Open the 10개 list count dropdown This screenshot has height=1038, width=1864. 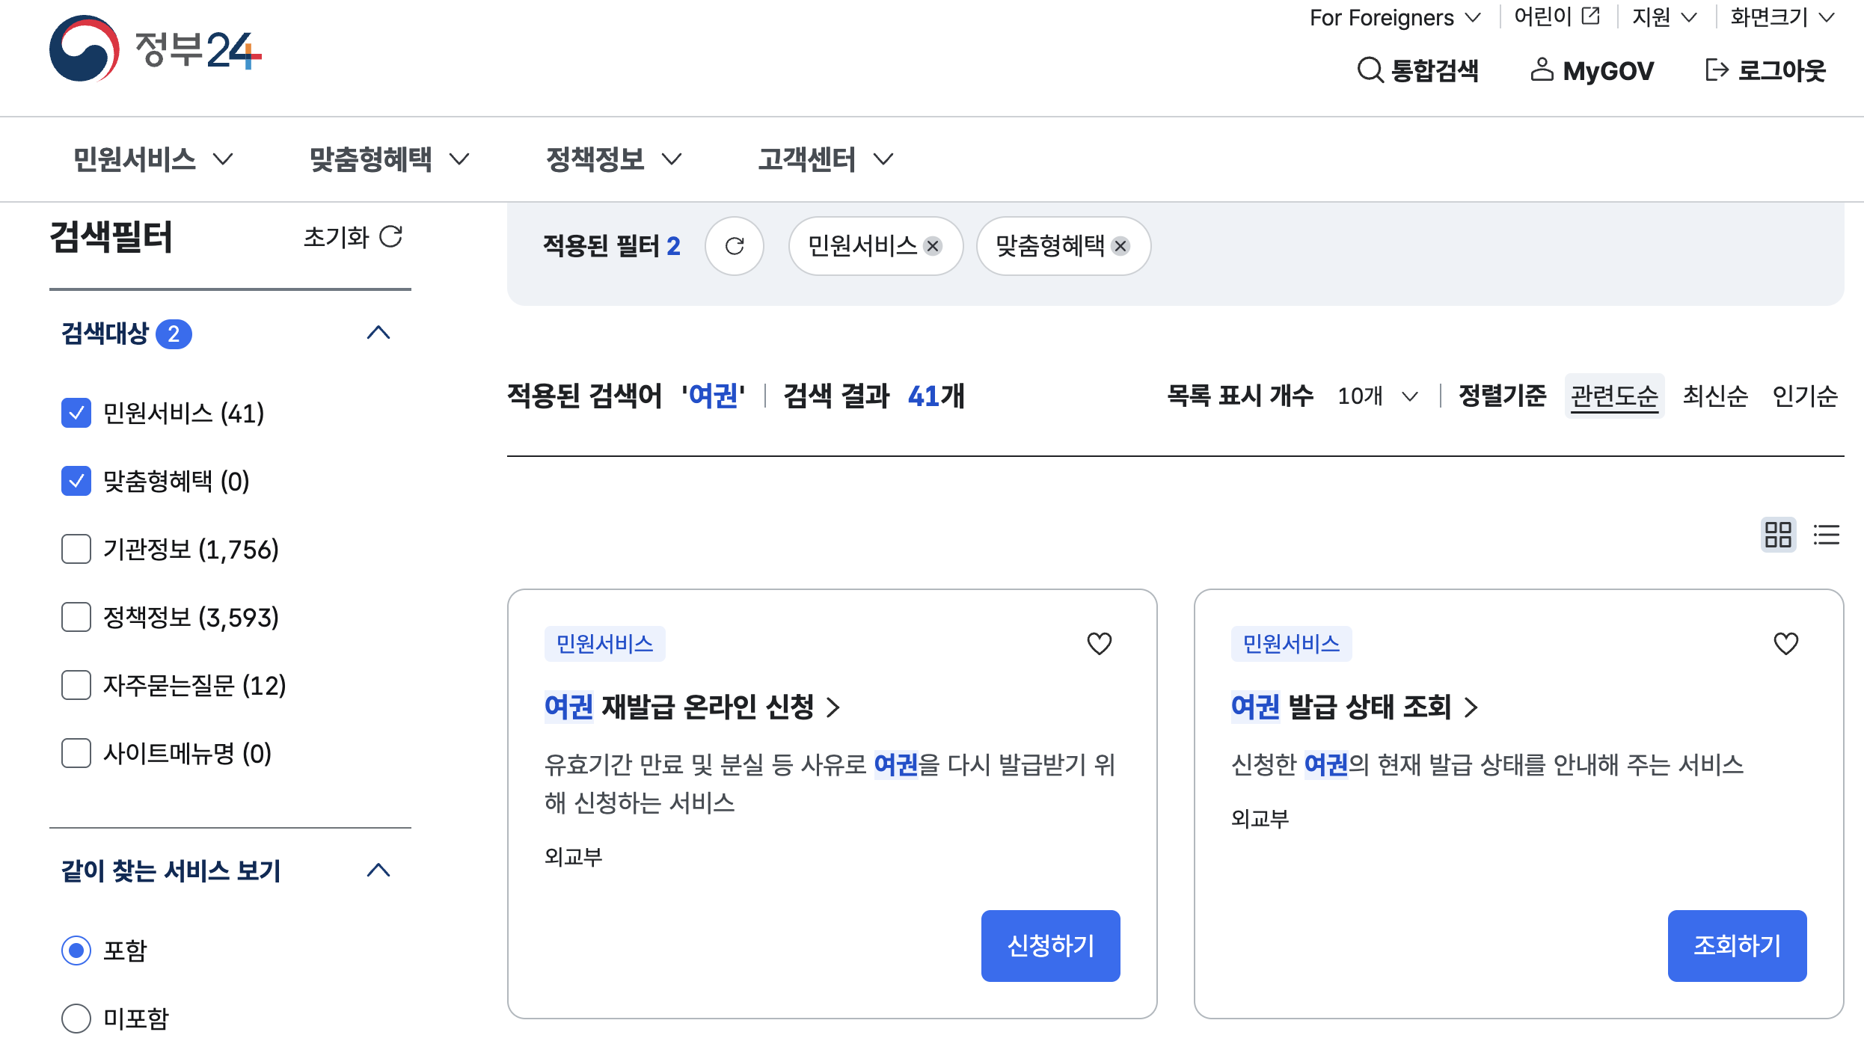click(x=1377, y=396)
